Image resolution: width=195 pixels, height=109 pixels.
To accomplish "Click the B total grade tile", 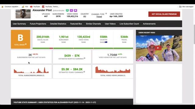I will [x=20, y=39].
